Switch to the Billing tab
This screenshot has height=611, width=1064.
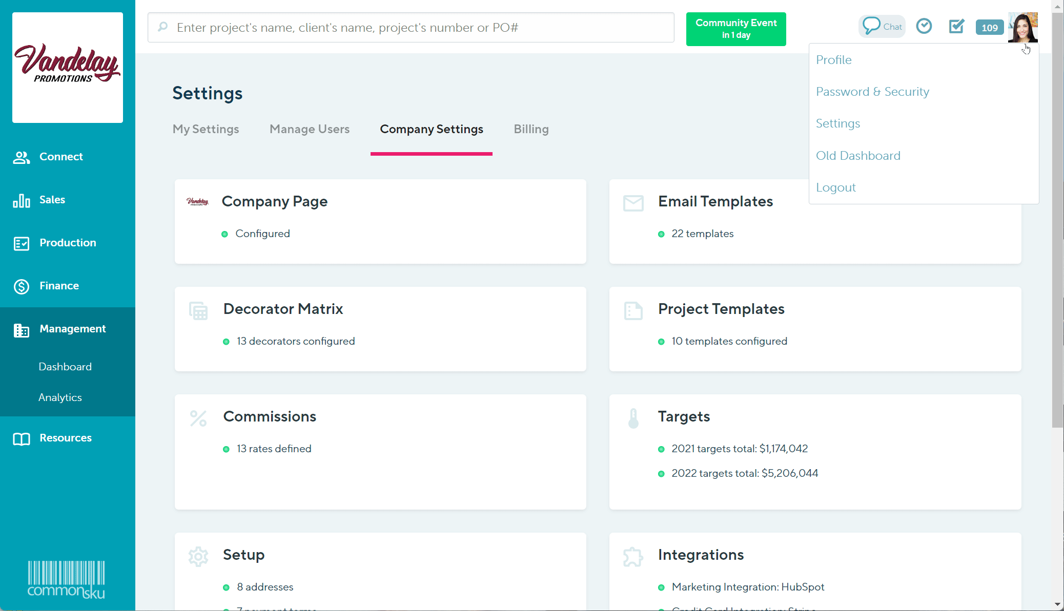pos(530,129)
